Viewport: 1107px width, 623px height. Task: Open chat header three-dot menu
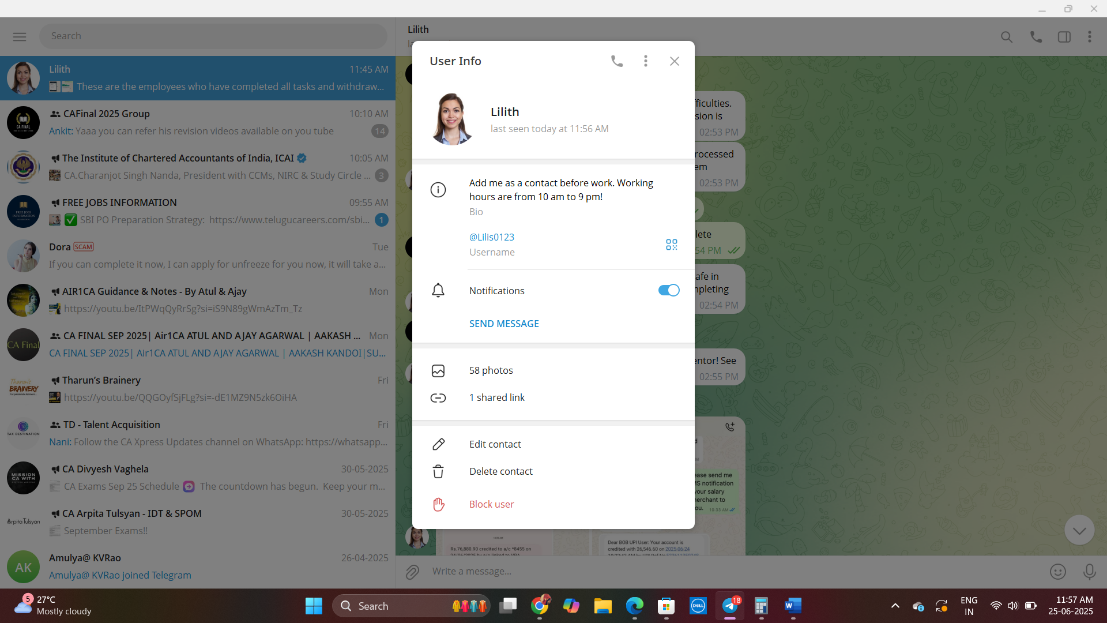point(1089,37)
